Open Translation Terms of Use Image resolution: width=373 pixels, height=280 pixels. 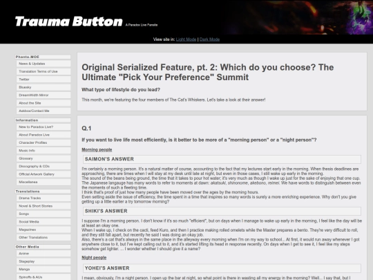pyautogui.click(x=44, y=71)
